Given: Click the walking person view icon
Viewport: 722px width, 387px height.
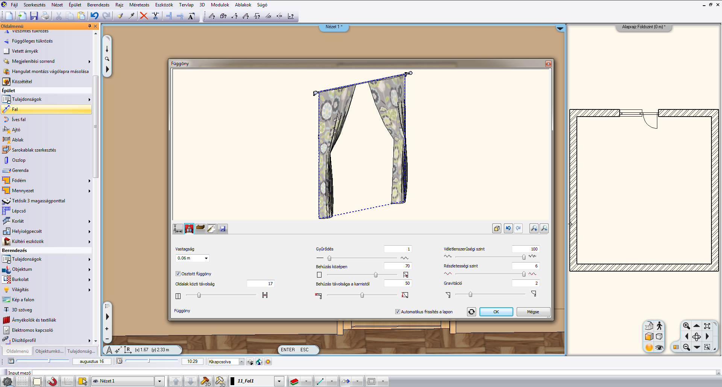Looking at the screenshot, I should point(659,326).
